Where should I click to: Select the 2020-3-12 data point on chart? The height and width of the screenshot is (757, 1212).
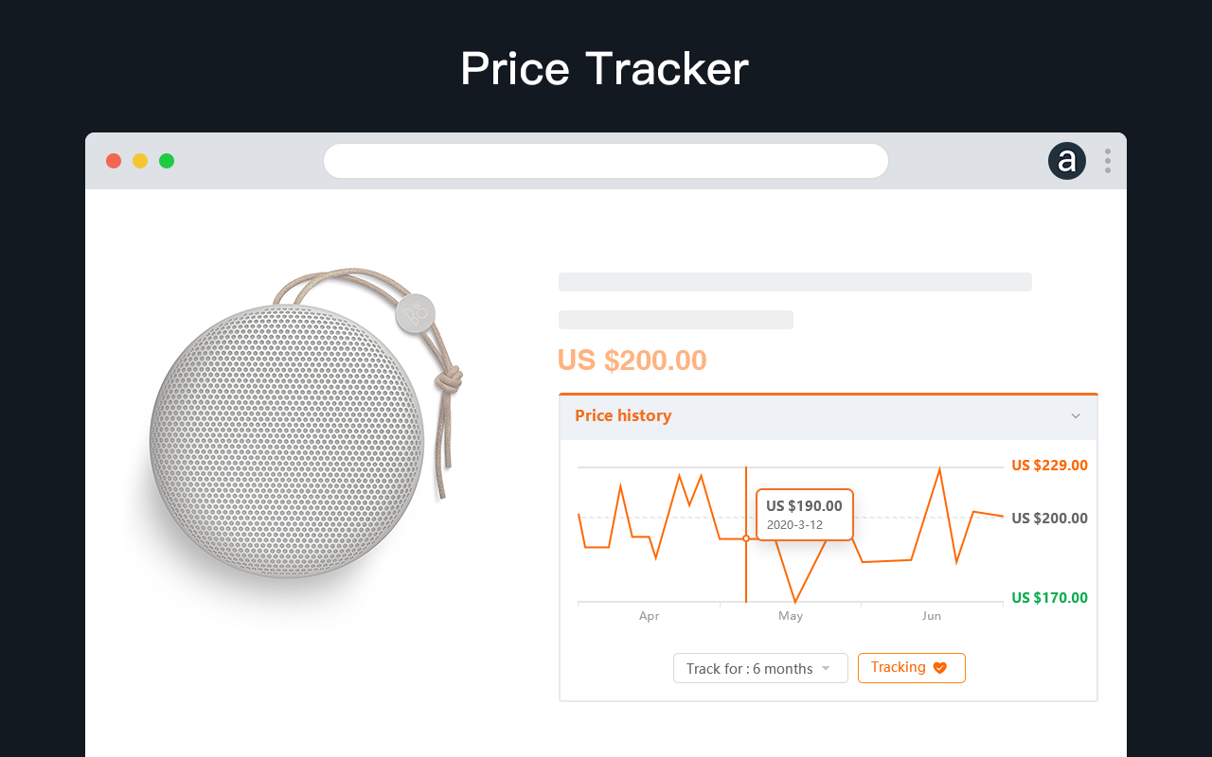point(746,538)
